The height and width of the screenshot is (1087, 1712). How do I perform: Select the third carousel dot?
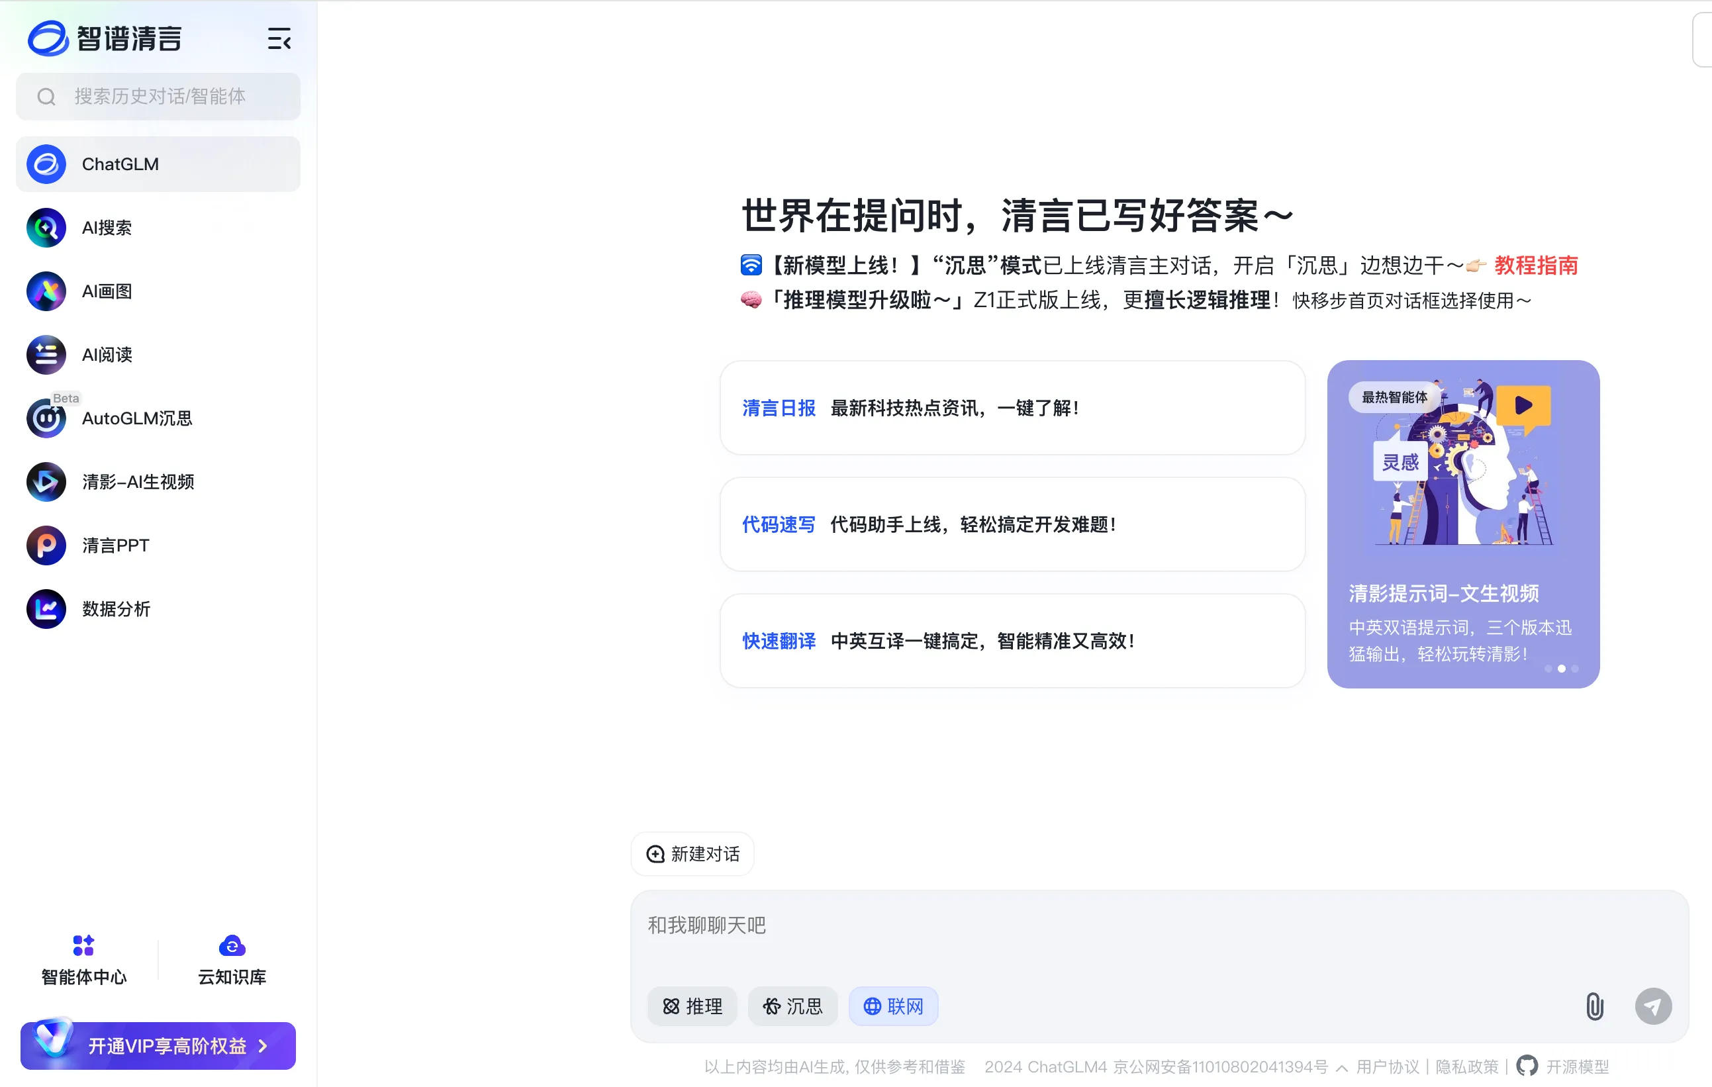1575,669
